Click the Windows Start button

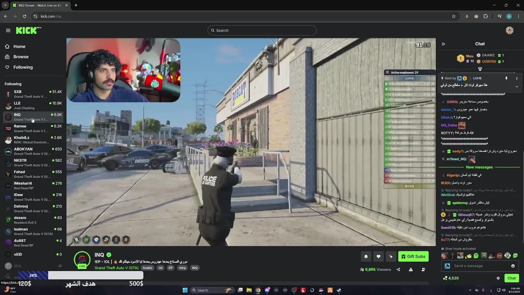point(185,290)
